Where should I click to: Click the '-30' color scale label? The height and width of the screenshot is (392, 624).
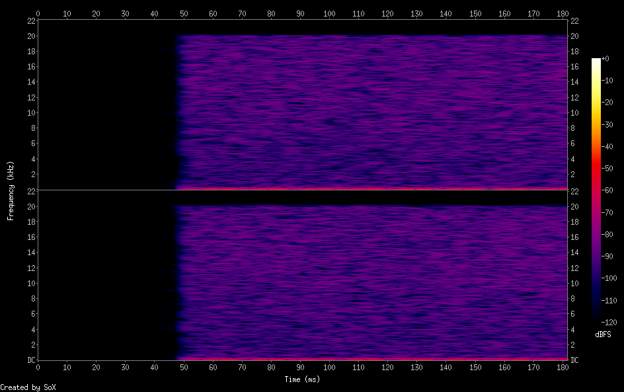click(x=607, y=124)
